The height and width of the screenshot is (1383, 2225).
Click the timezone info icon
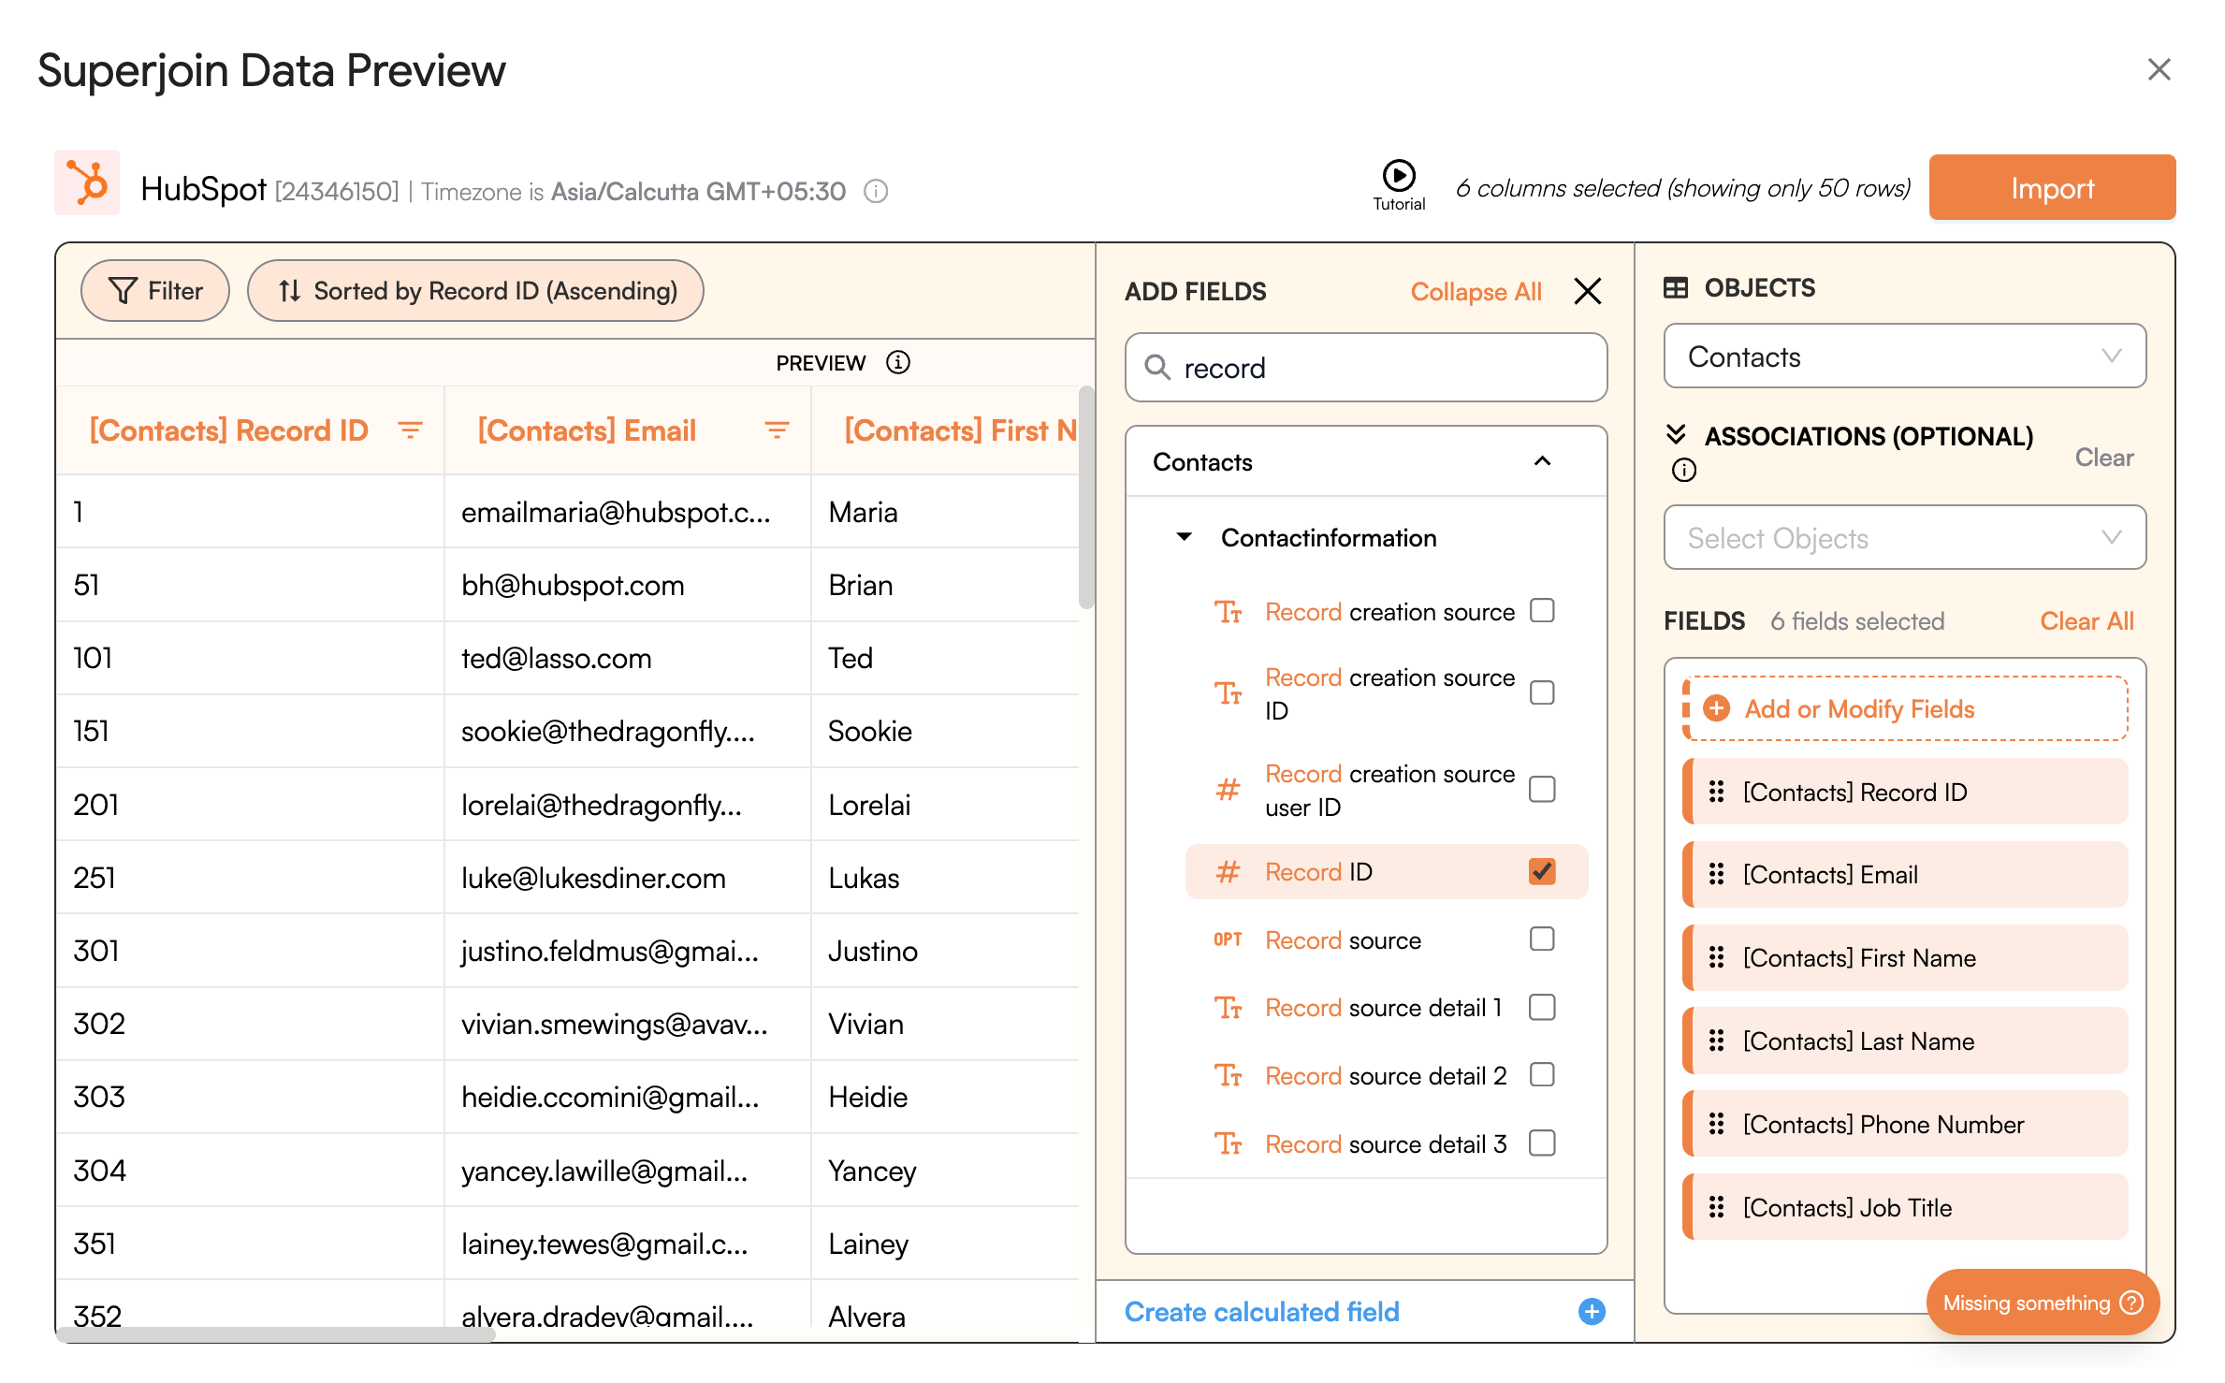(875, 192)
